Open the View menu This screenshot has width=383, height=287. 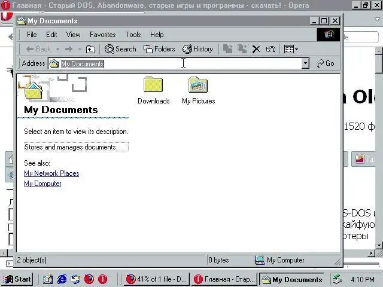(x=73, y=35)
